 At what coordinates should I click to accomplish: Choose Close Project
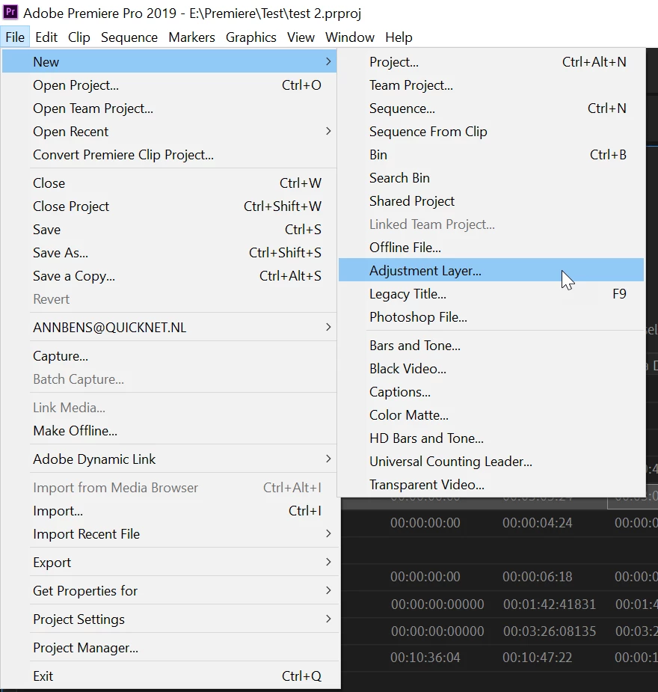pyautogui.click(x=169, y=206)
